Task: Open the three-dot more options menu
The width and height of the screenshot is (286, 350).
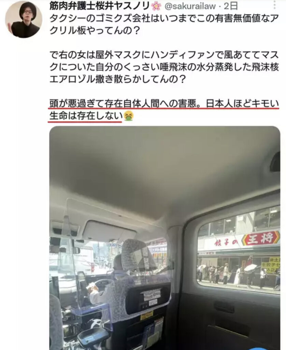Action: (x=274, y=4)
